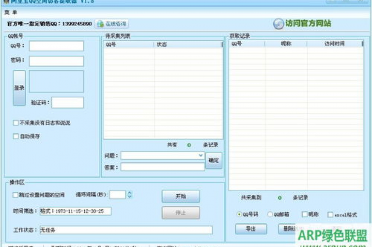Enable 不采集没有日志和说说 checkbox
Image resolution: width=372 pixels, height=247 pixels.
tap(15, 123)
